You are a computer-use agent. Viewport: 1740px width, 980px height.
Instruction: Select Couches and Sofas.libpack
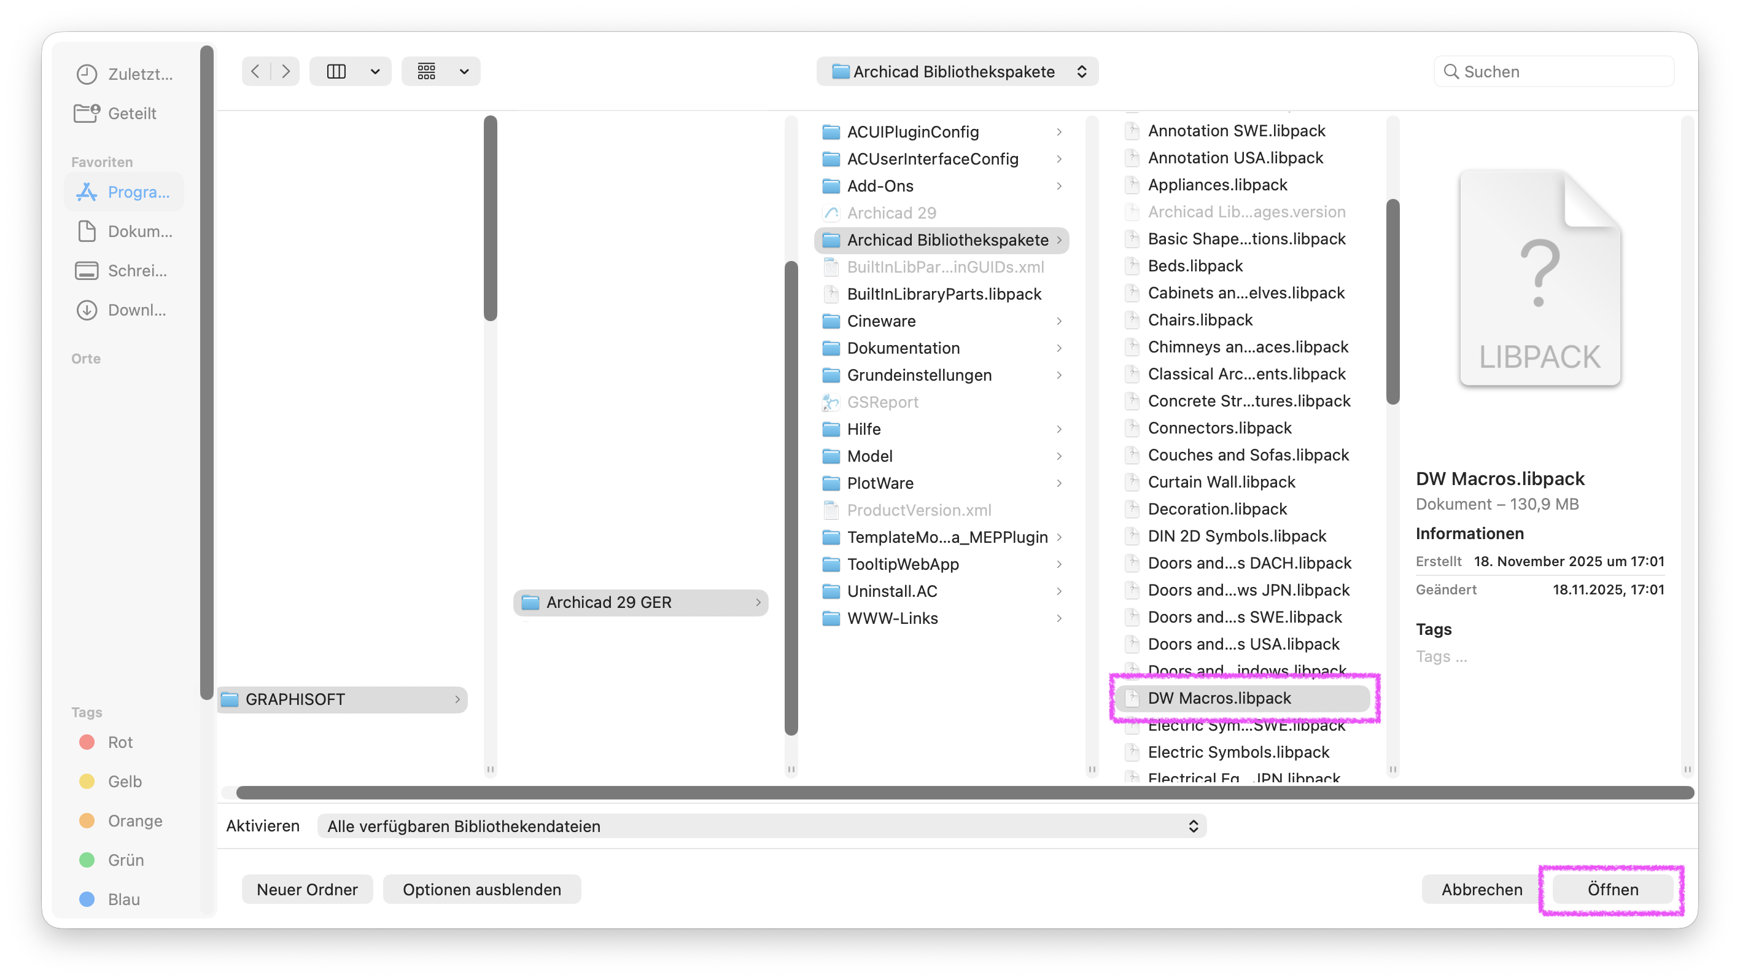[x=1243, y=454]
